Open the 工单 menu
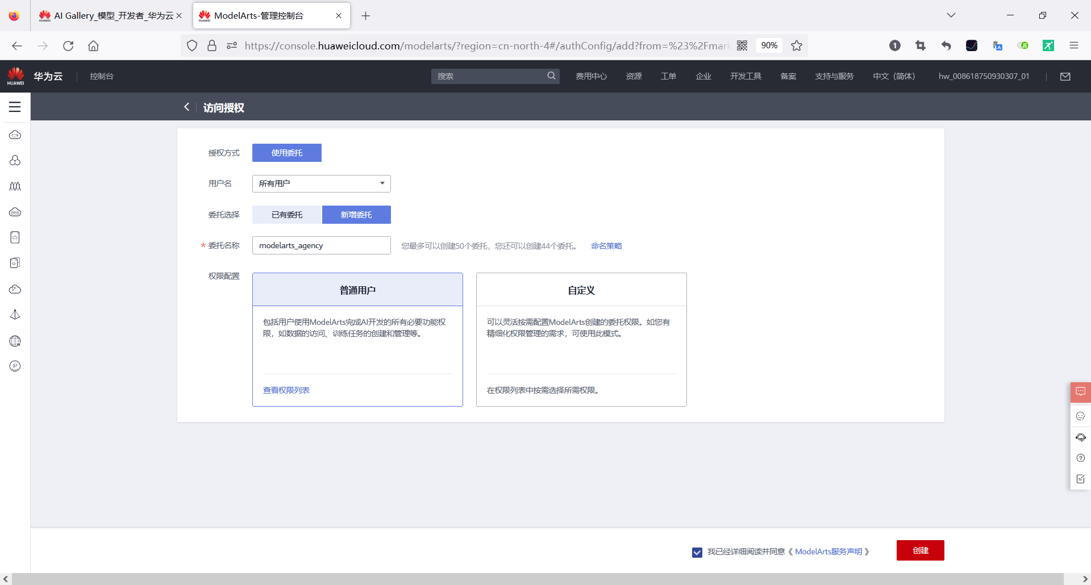The width and height of the screenshot is (1091, 585). tap(668, 76)
